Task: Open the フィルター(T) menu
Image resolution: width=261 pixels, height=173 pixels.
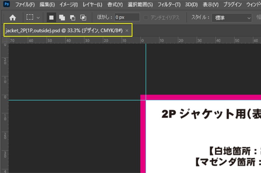Action: click(169, 5)
